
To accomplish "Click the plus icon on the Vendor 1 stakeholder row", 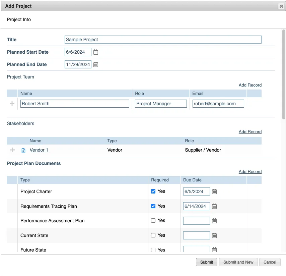I will click(x=12, y=150).
